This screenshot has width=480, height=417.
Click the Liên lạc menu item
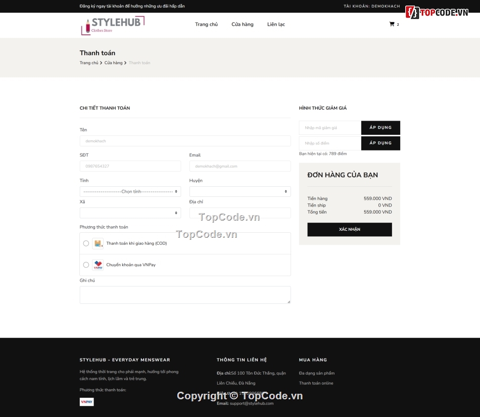click(x=276, y=24)
